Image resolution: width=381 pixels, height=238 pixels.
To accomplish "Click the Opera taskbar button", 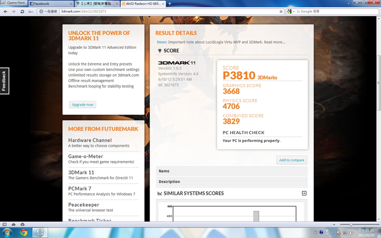I will (40, 233).
